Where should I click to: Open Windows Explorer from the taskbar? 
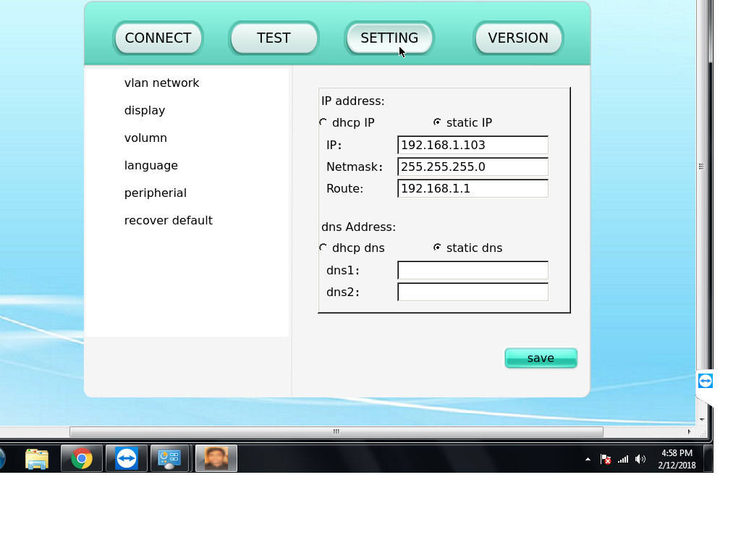point(37,458)
